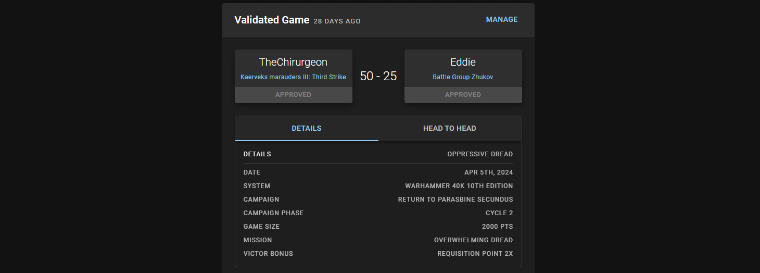Open the Battle Group Zhukov roster link

[463, 77]
